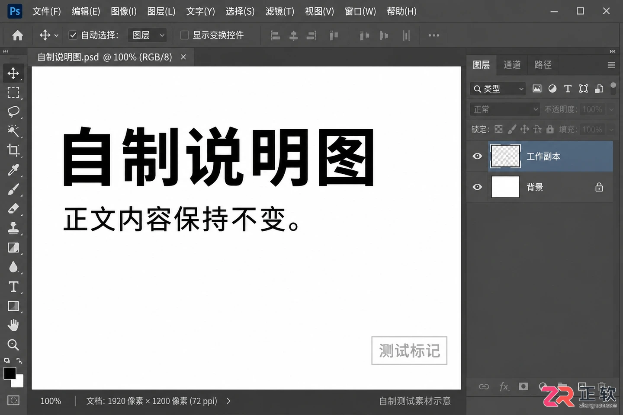Toggle the layer filter on/off switch
Image resolution: width=623 pixels, height=415 pixels.
tap(613, 87)
